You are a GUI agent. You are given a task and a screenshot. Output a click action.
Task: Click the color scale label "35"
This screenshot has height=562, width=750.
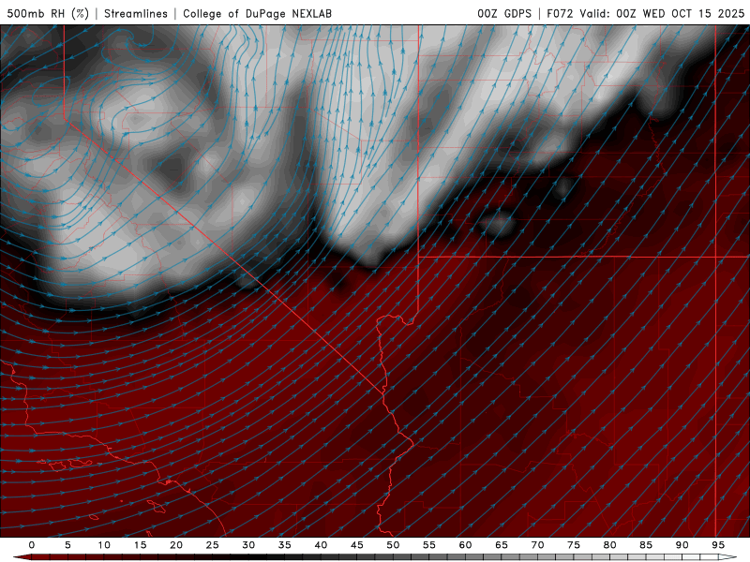coord(285,545)
